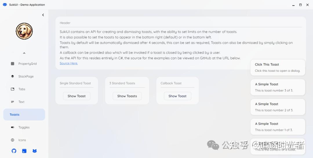Click the SukiUI app logo in title bar
Screen dimensions: 313x158
click(5, 5)
